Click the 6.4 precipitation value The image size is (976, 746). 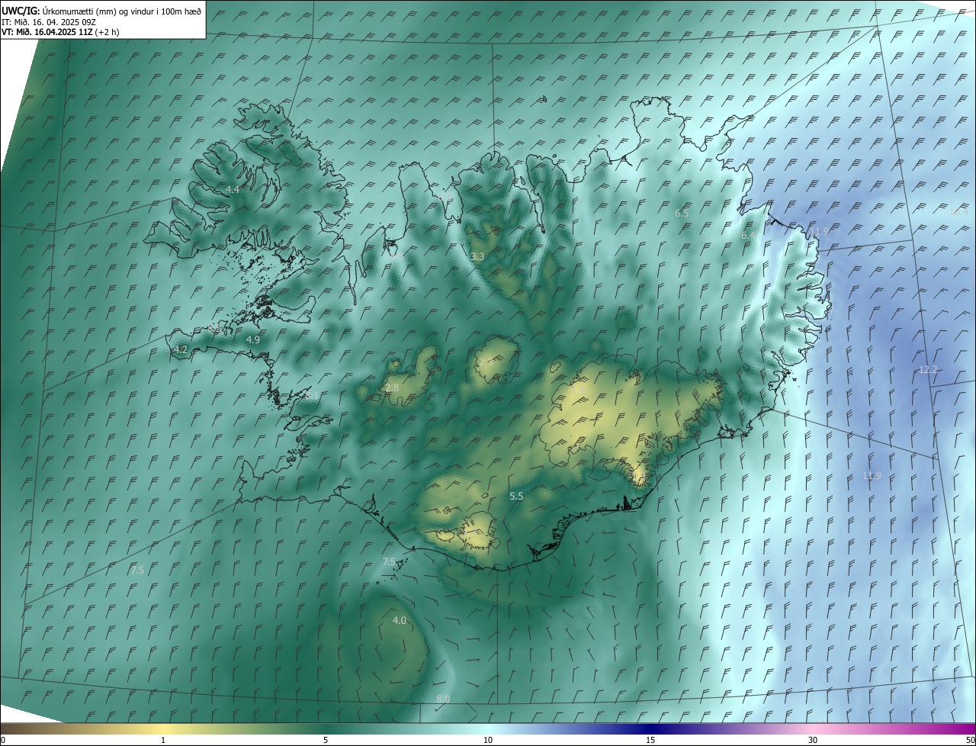point(748,236)
